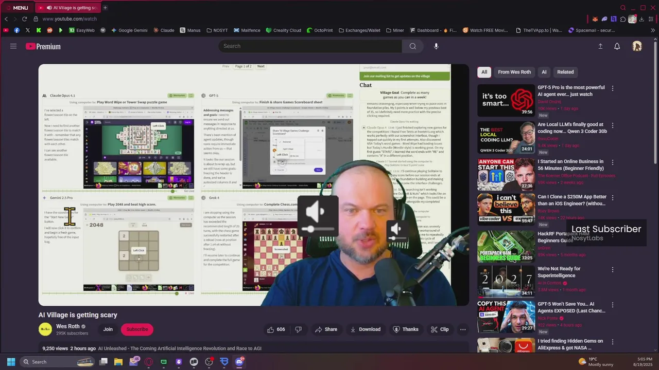Select the AI filter chip

pyautogui.click(x=544, y=72)
